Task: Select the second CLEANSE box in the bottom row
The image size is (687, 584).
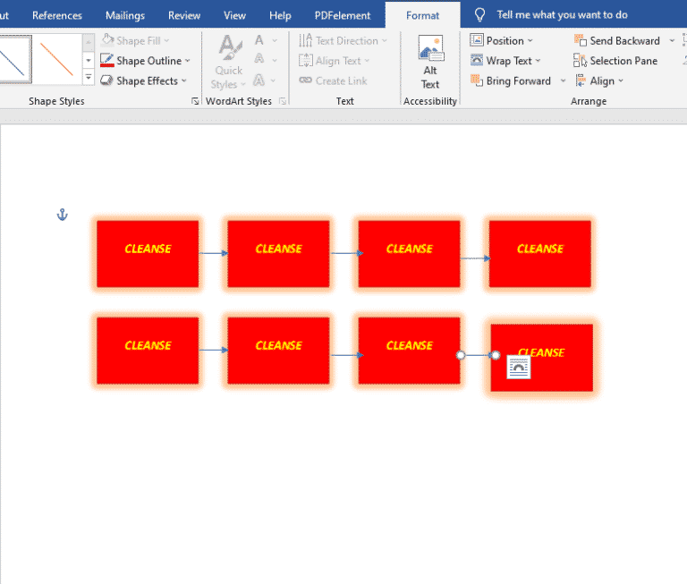Action: 279,351
